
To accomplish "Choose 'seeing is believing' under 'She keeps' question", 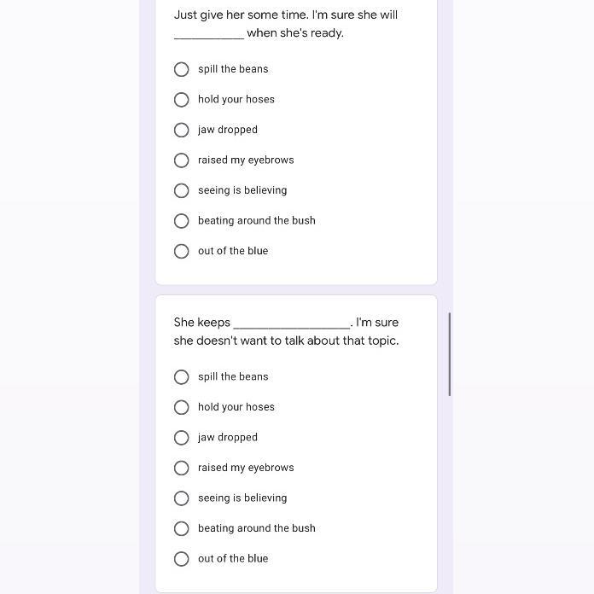I will 182,498.
